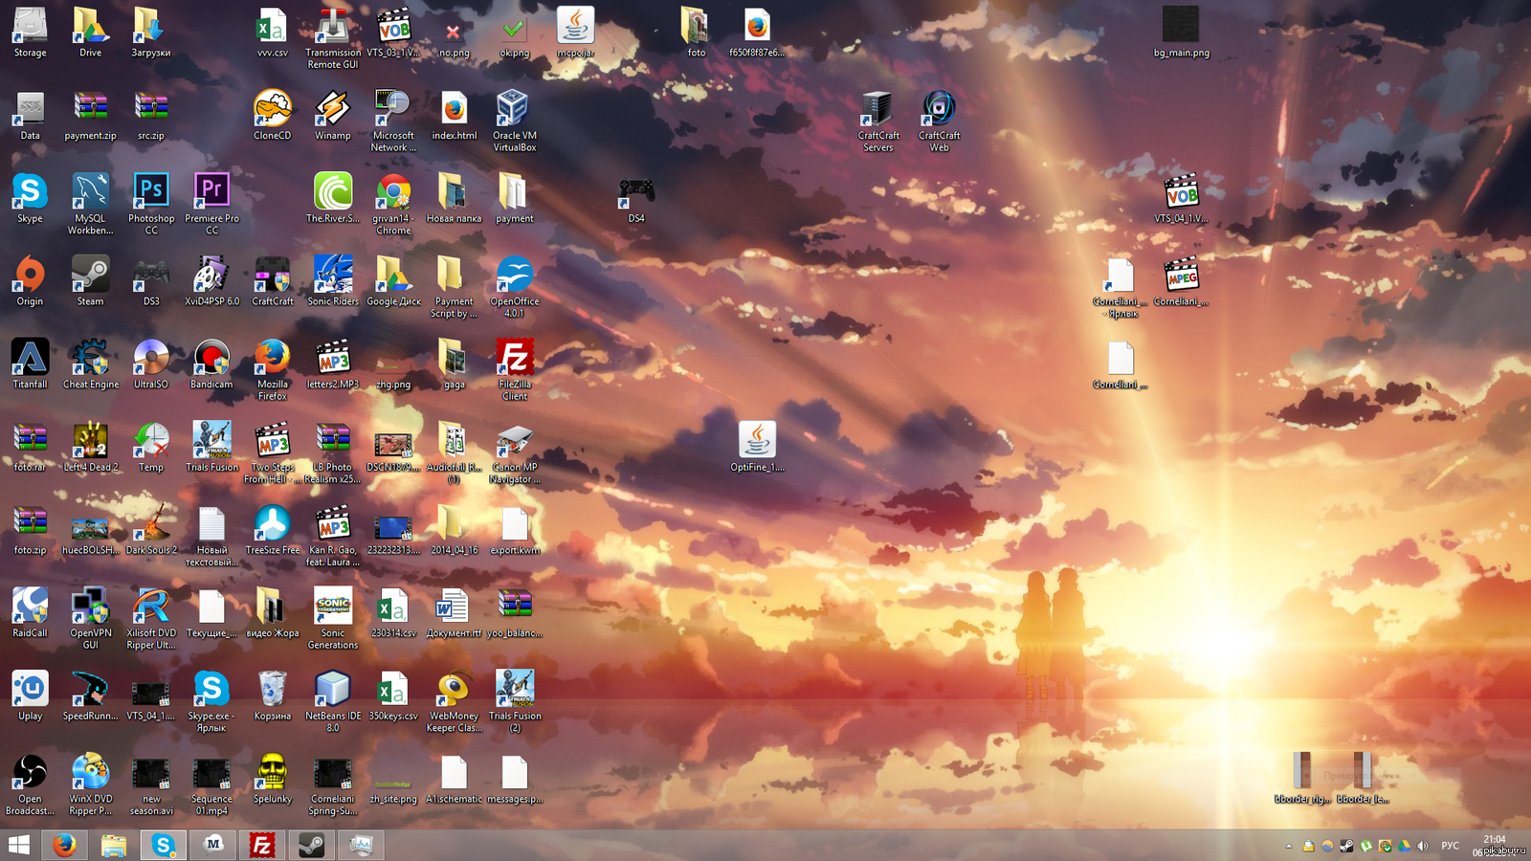This screenshot has width=1531, height=861.
Task: Switch to Skype in the taskbar
Action: [x=164, y=845]
